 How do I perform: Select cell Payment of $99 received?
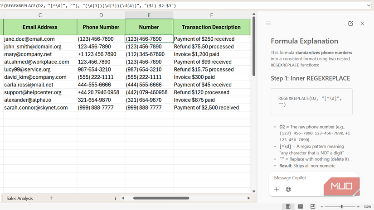click(211, 62)
